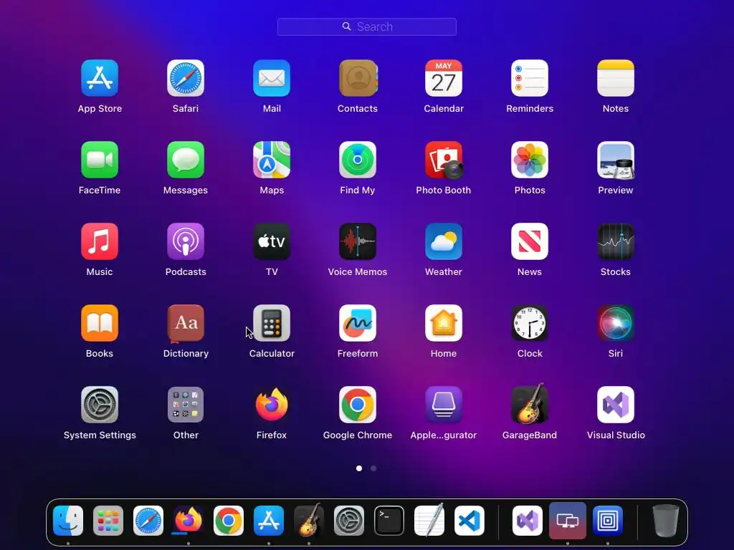Viewport: 734px width, 550px height.
Task: Open Visual Studio from the Dock
Action: (x=527, y=521)
